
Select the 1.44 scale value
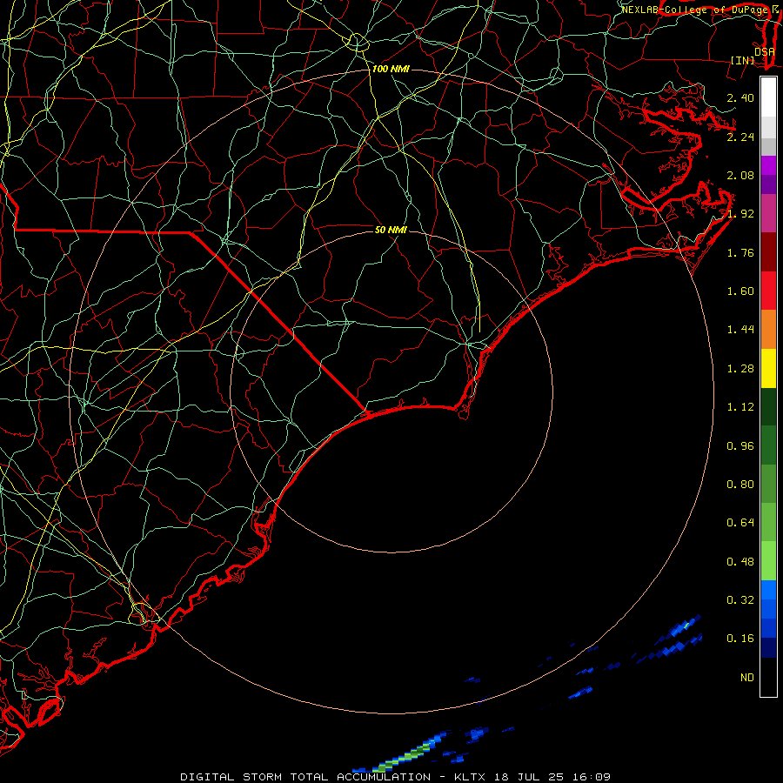pos(740,330)
